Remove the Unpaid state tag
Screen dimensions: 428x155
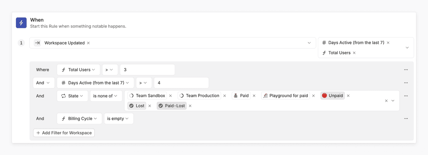pyautogui.click(x=348, y=96)
